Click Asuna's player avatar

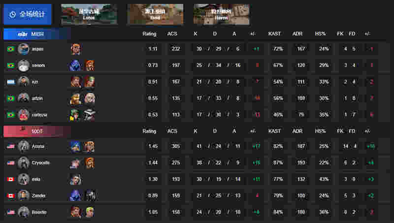tap(23, 146)
